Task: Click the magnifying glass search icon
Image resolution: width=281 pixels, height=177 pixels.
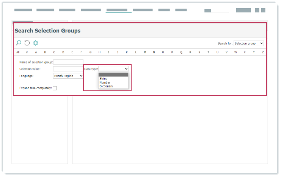Action: (x=19, y=43)
